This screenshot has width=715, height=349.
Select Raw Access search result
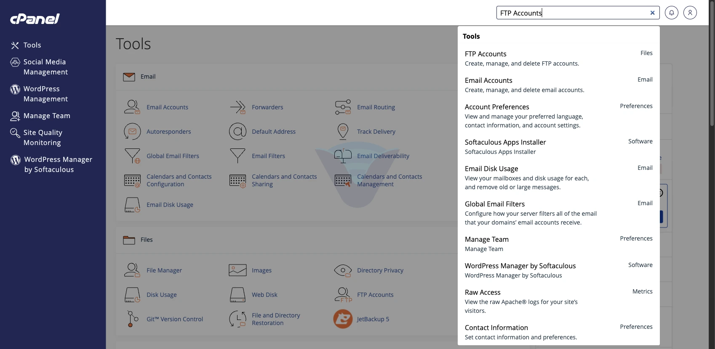point(559,301)
